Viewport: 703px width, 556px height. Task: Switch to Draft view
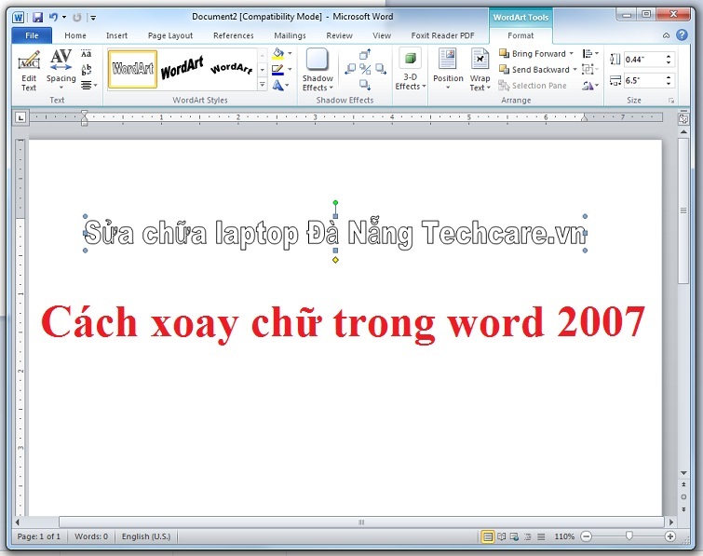[541, 536]
